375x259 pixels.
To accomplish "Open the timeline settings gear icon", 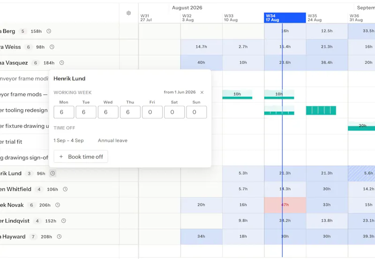I will tap(128, 13).
